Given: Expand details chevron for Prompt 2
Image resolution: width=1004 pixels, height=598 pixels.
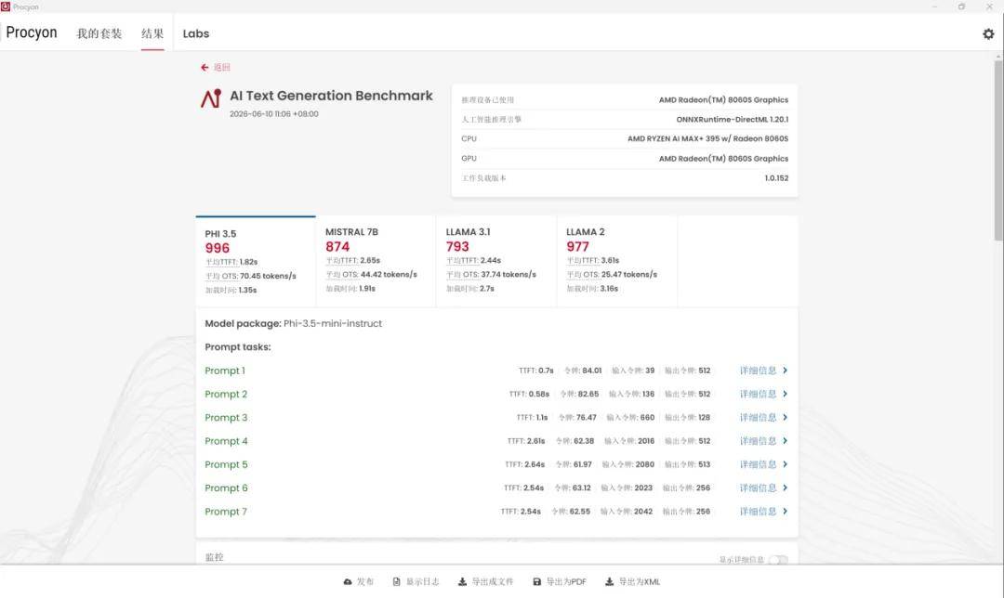Looking at the screenshot, I should point(785,394).
